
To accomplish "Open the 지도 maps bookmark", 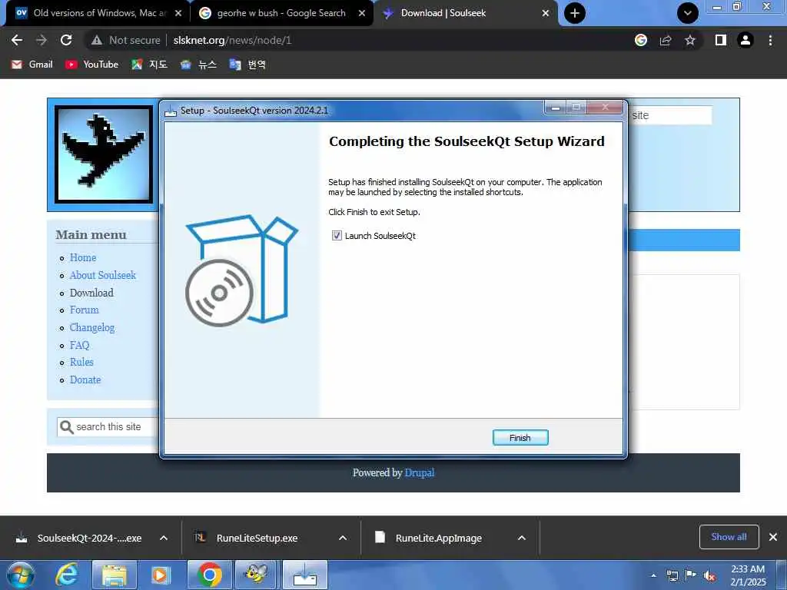I will coord(150,65).
